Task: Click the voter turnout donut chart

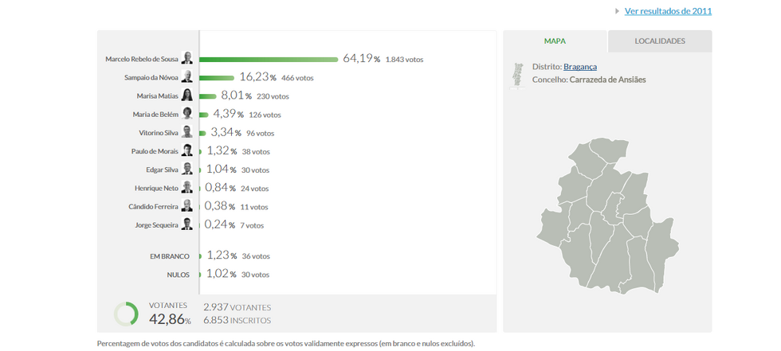Action: point(126,314)
